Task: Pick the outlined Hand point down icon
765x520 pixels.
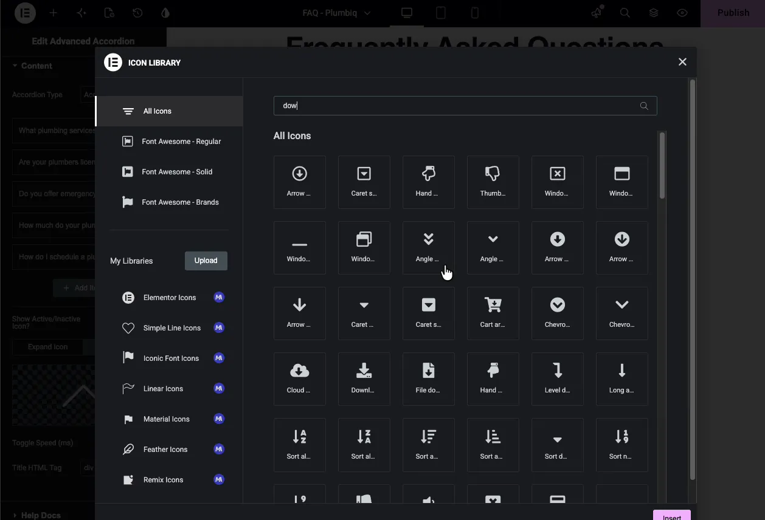Action: coord(428,182)
